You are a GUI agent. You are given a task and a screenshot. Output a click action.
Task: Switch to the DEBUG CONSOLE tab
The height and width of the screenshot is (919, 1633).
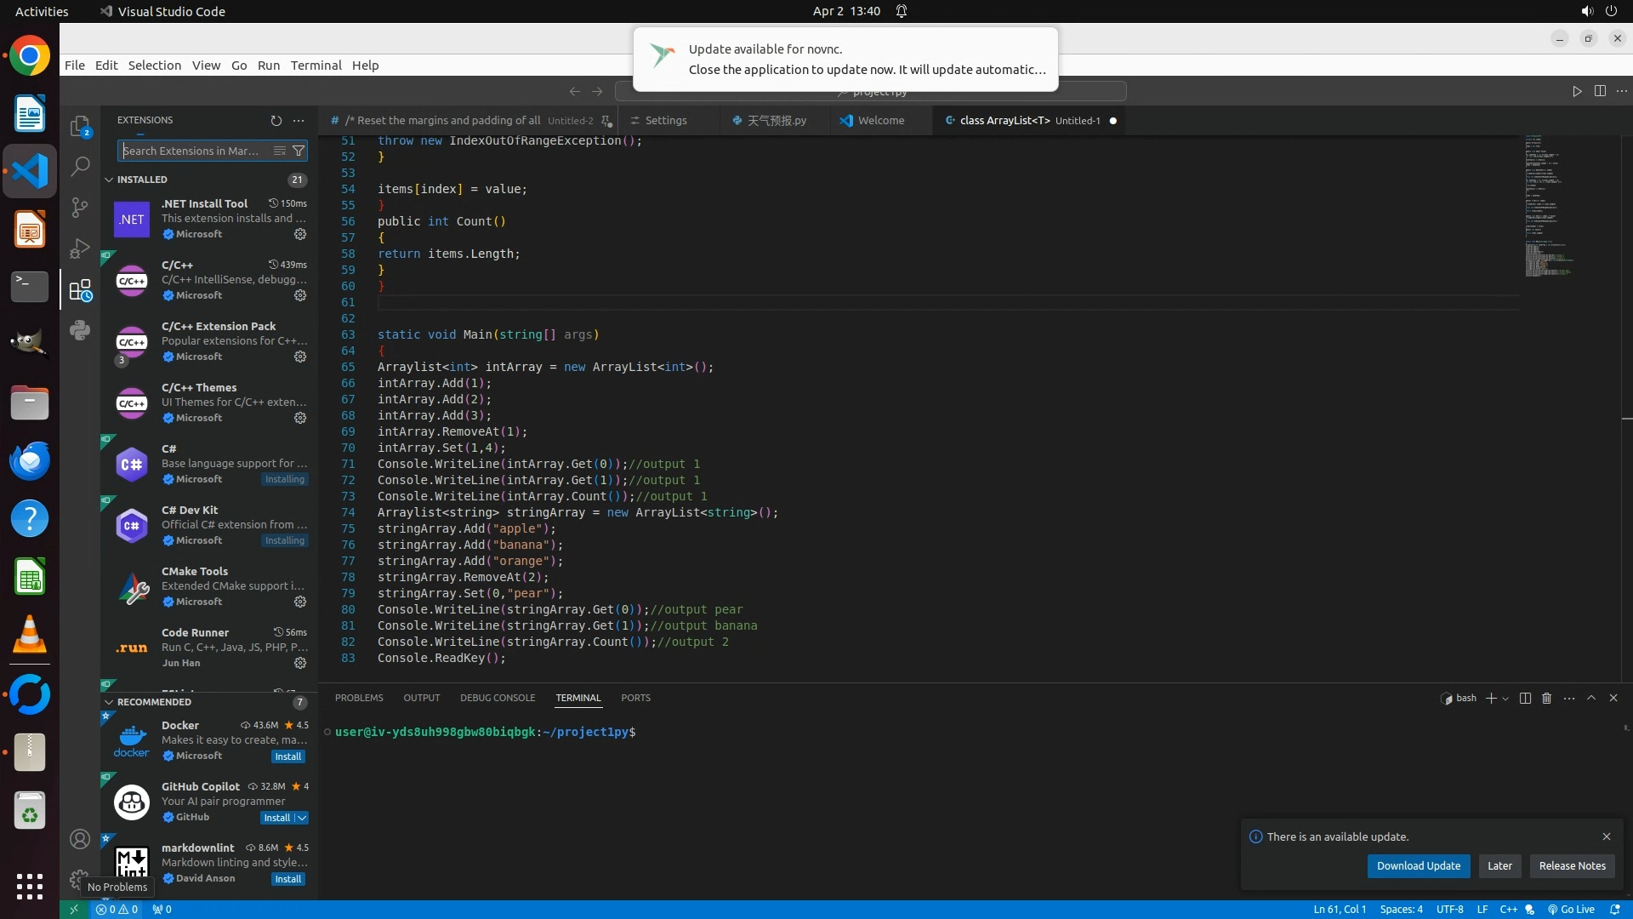point(498,698)
